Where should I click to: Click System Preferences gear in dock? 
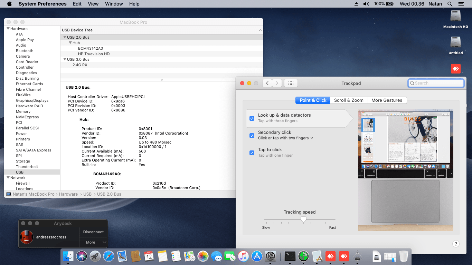[270, 256]
